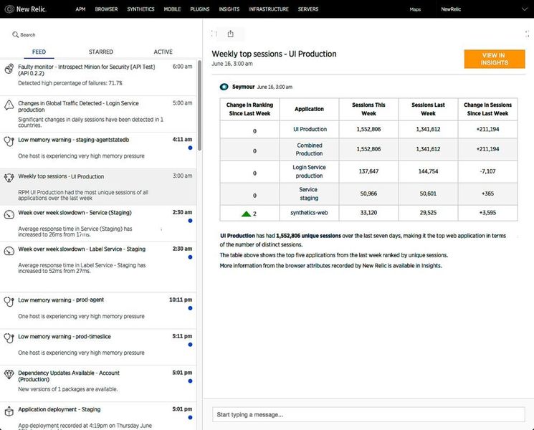
Task: Click the gauge icon for Service (Staging) slowdown
Action: coord(9,214)
